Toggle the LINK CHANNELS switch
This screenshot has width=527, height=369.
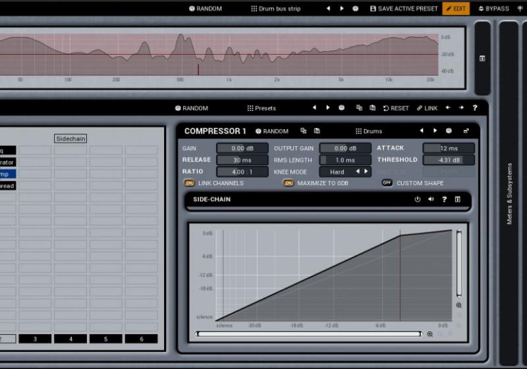pos(189,183)
